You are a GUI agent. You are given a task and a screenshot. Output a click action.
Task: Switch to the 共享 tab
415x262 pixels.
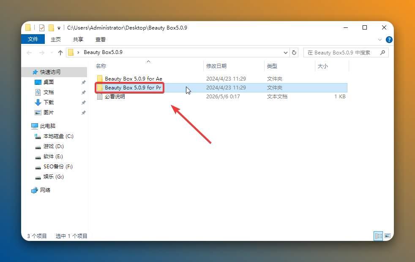coord(78,39)
